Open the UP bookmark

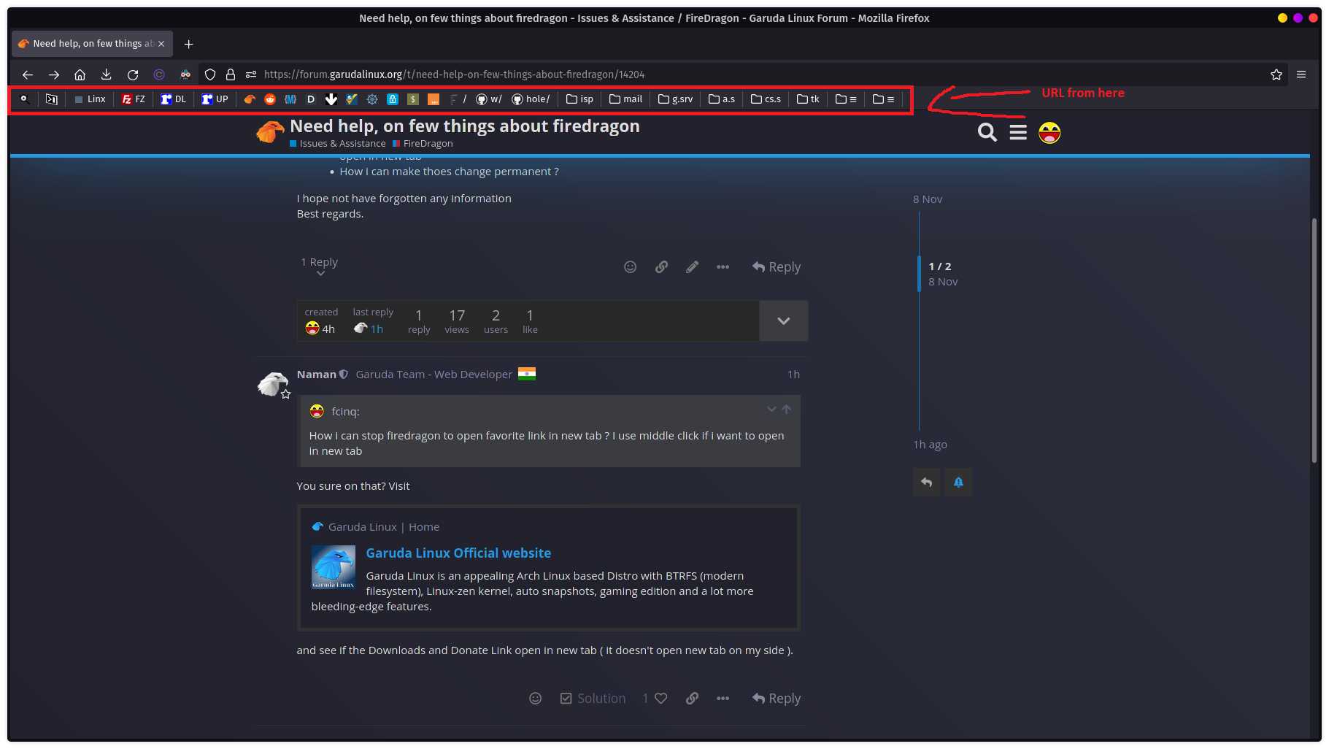click(x=215, y=99)
